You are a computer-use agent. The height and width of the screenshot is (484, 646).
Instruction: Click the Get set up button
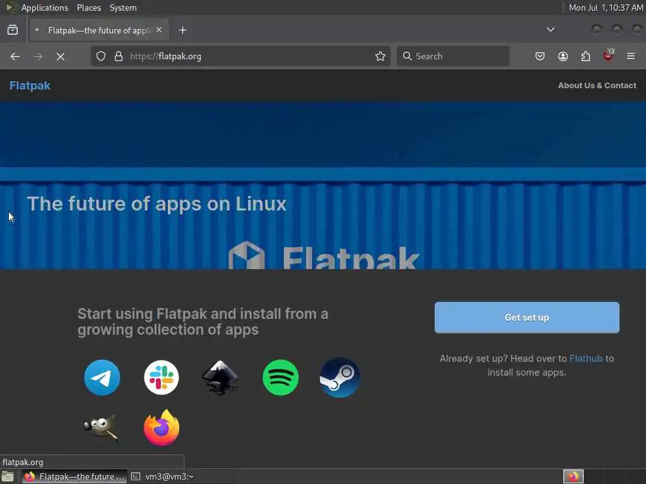(527, 318)
